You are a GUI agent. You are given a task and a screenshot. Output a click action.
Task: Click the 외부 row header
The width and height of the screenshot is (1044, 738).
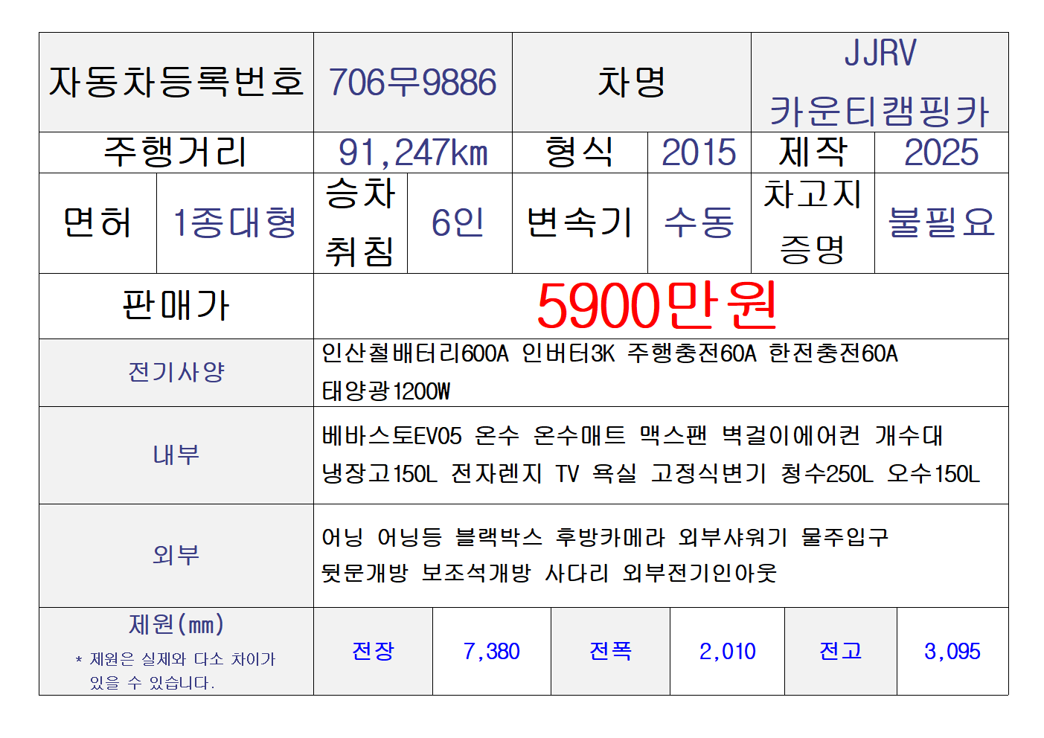click(x=176, y=555)
